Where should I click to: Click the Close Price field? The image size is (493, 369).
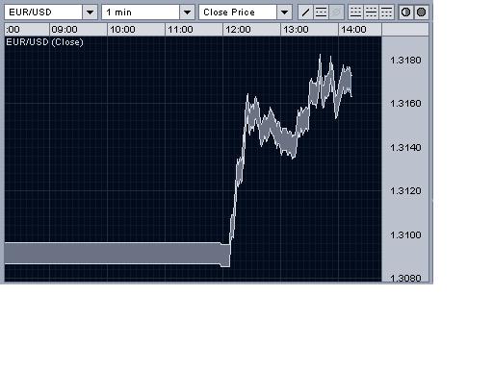click(x=238, y=12)
